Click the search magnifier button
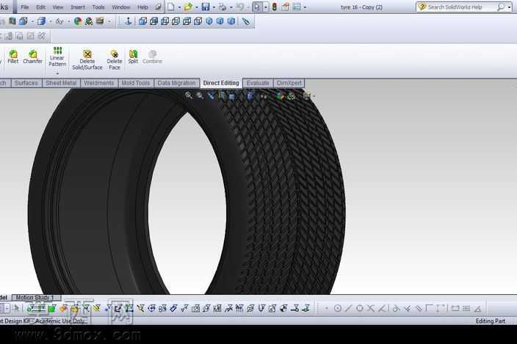Screen dimensions: 517x344 tap(501, 7)
